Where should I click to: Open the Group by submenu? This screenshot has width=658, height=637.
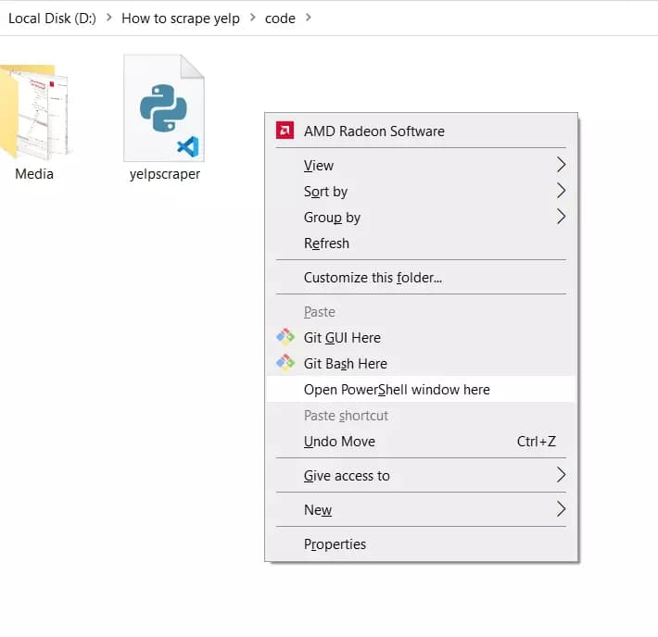pos(421,218)
